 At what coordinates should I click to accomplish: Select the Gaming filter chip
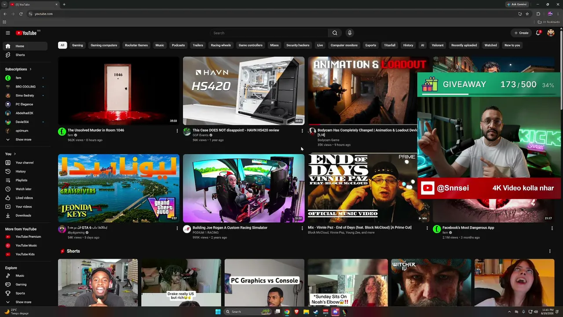tap(77, 45)
